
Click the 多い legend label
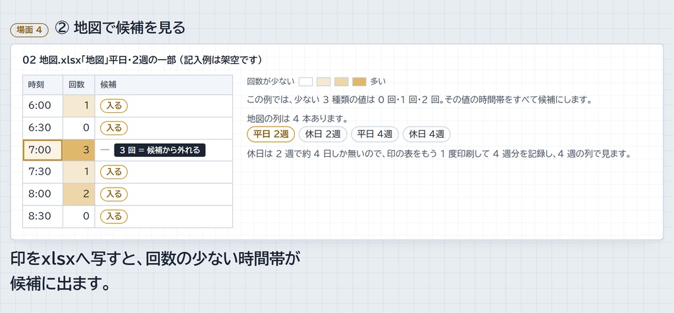point(378,81)
